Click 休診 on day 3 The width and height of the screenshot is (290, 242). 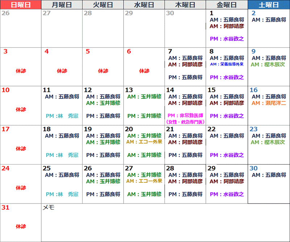21,71
